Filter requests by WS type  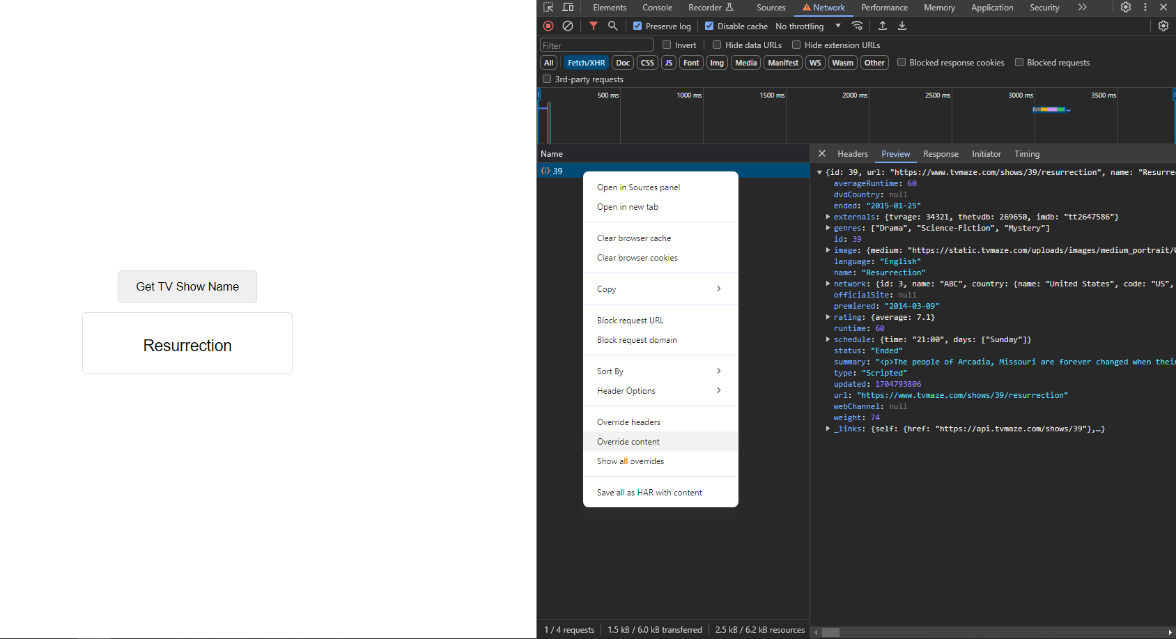pos(815,63)
